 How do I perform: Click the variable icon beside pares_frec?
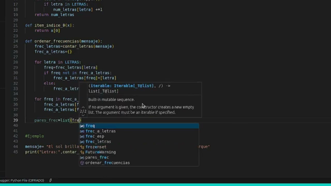click(82, 158)
